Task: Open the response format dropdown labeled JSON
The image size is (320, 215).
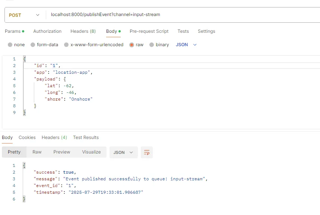Action: 123,152
